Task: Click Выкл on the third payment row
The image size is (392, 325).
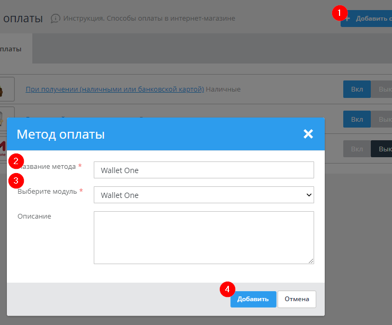Action: [384, 149]
